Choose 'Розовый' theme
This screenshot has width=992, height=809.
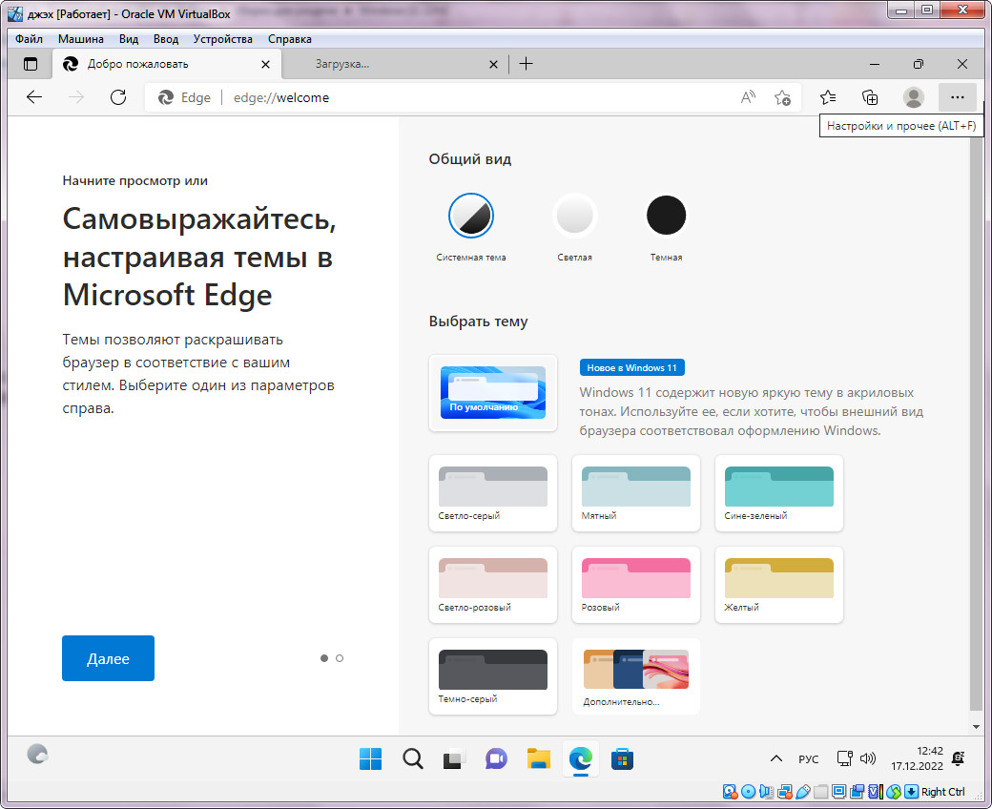tap(636, 585)
